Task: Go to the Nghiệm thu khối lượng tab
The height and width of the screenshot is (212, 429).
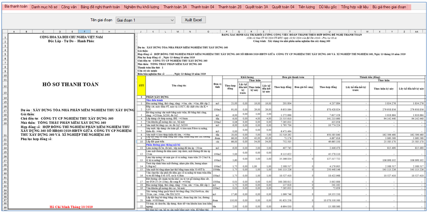Action: pyautogui.click(x=142, y=7)
